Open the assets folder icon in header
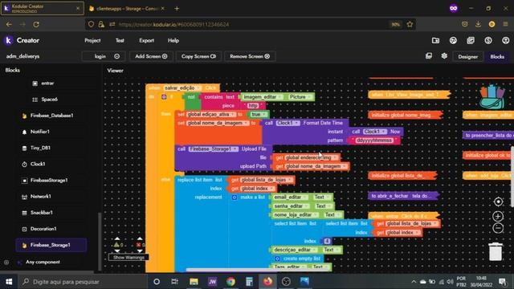The height and width of the screenshot is (289, 514). click(x=435, y=40)
